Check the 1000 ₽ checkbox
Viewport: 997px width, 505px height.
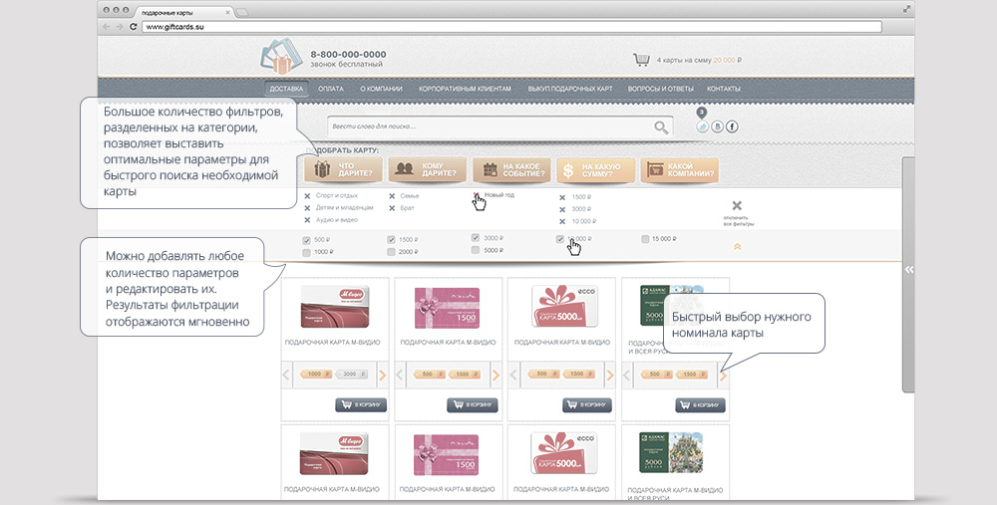point(306,252)
